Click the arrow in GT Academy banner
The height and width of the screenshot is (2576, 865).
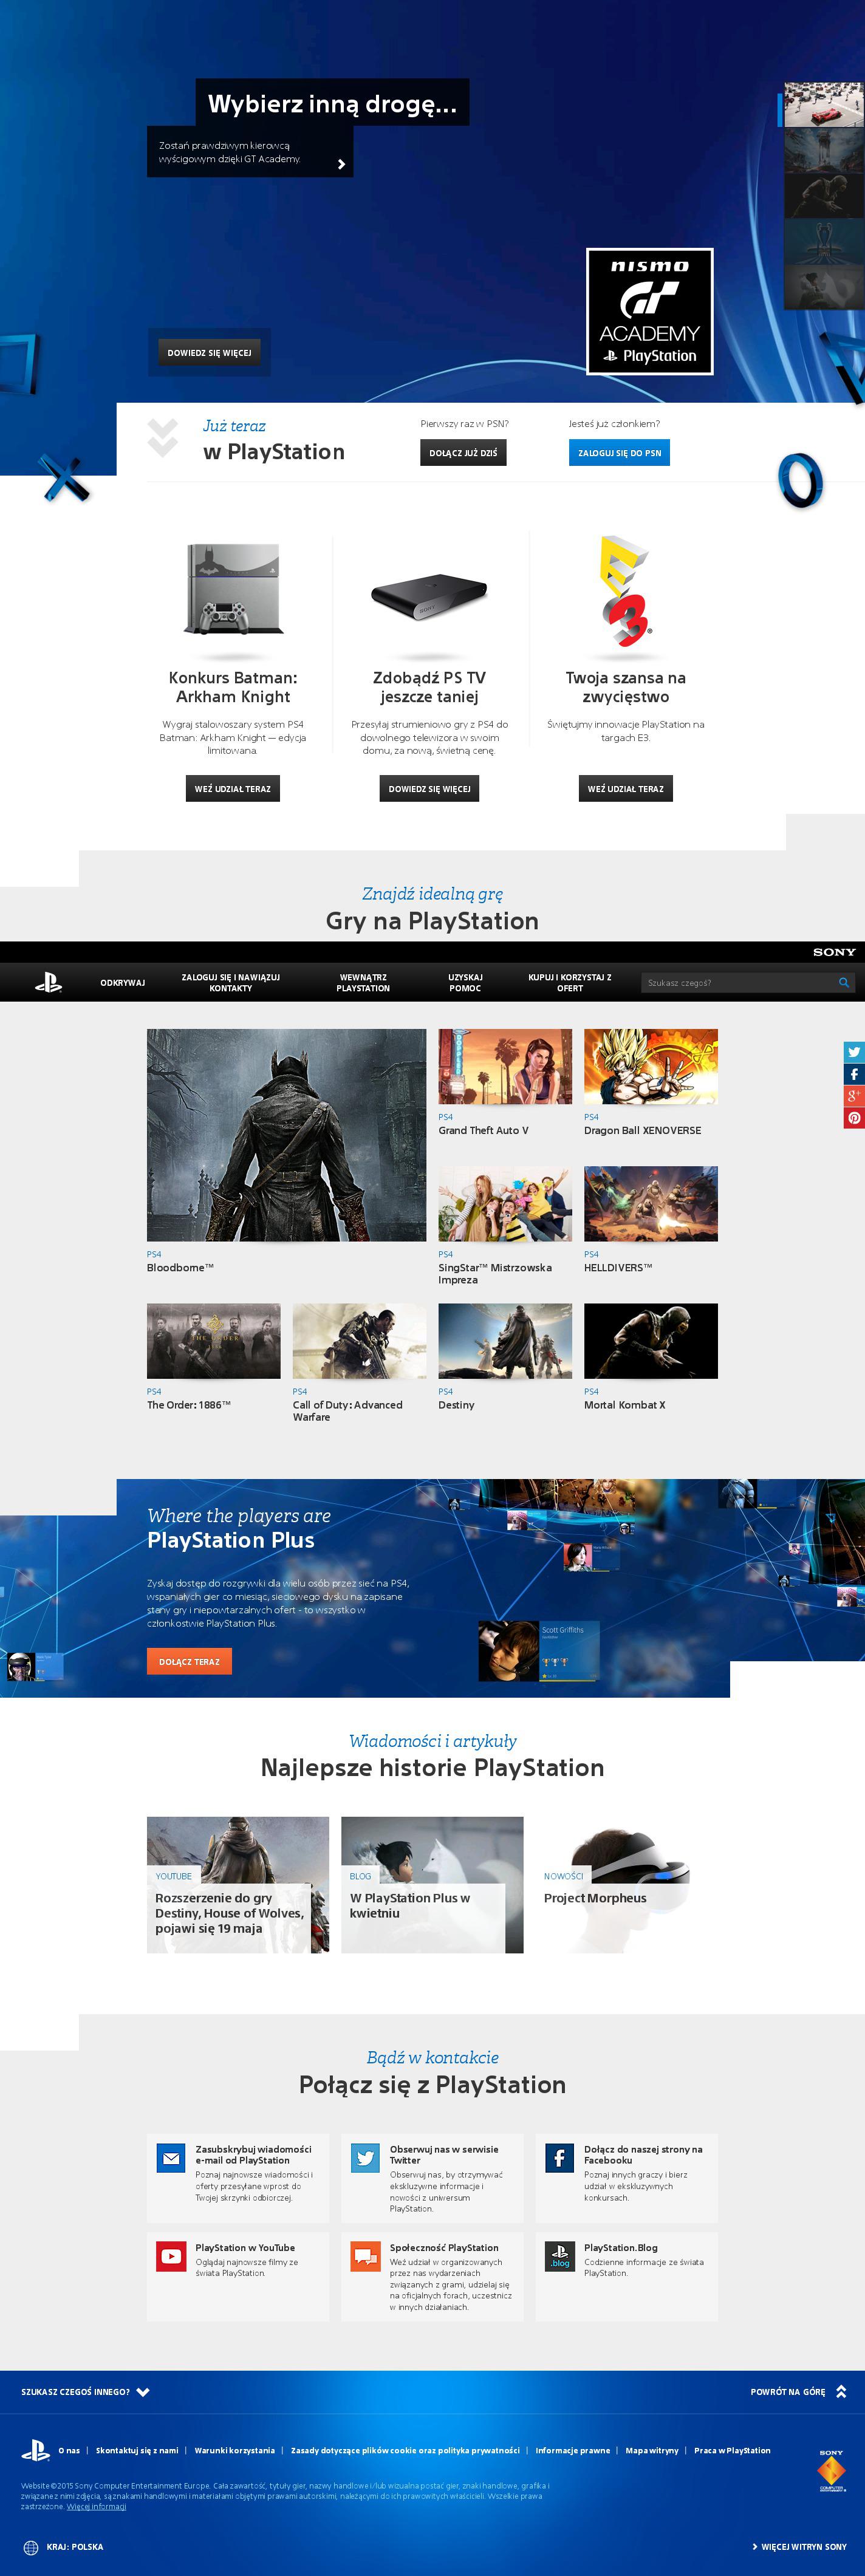click(x=341, y=164)
